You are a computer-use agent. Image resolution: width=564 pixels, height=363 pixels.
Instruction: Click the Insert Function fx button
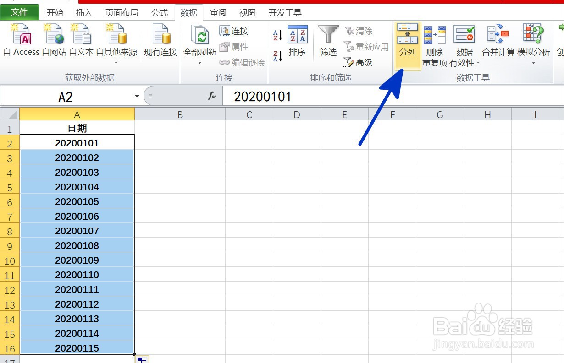click(x=211, y=96)
